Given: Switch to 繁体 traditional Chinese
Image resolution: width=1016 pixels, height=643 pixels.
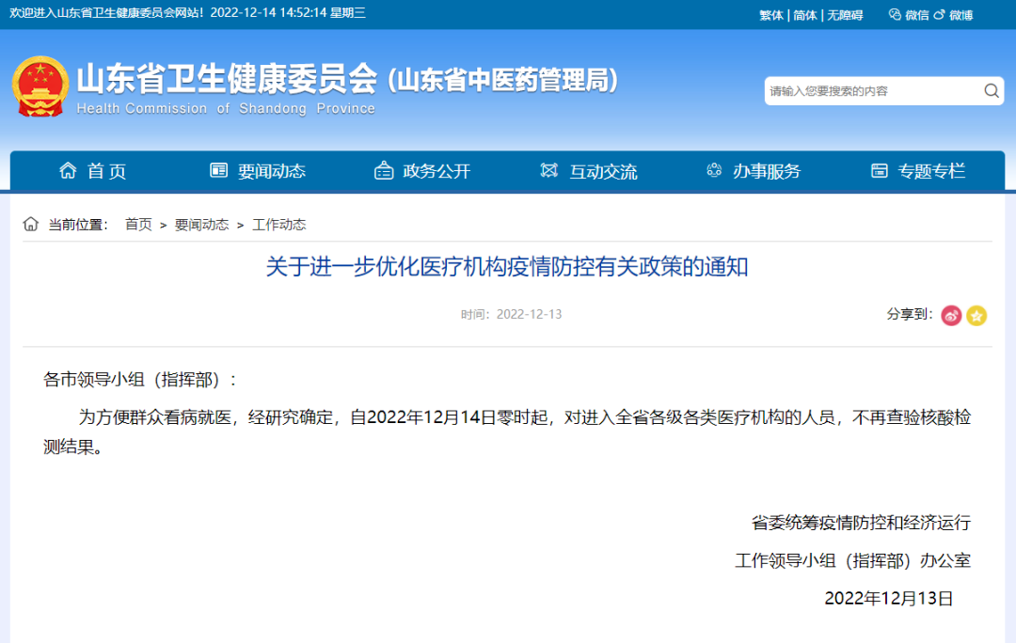Looking at the screenshot, I should 771,15.
